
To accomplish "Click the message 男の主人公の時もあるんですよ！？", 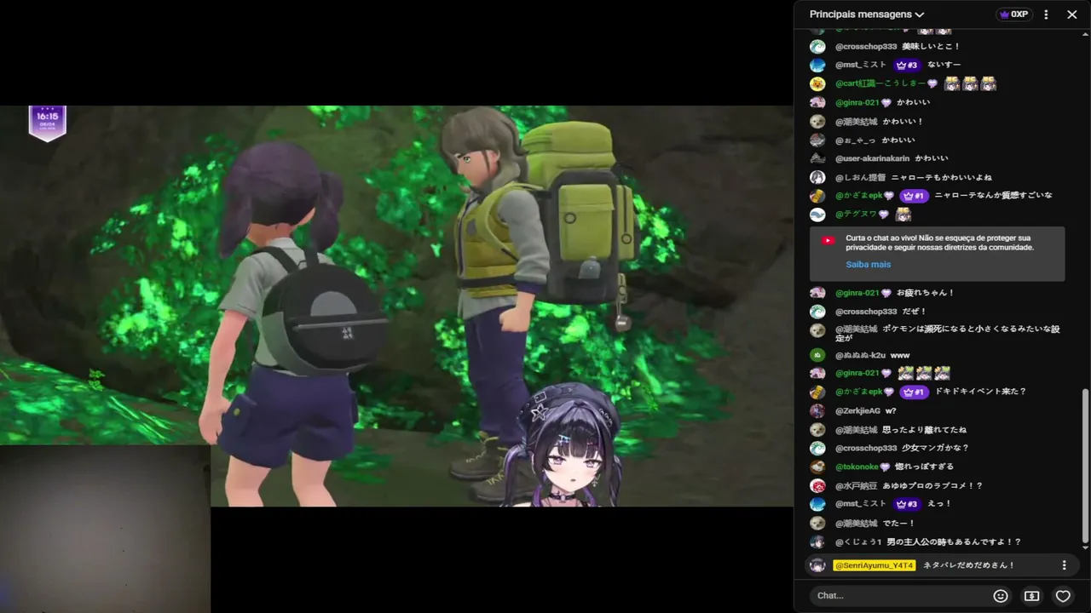I will pyautogui.click(x=954, y=542).
